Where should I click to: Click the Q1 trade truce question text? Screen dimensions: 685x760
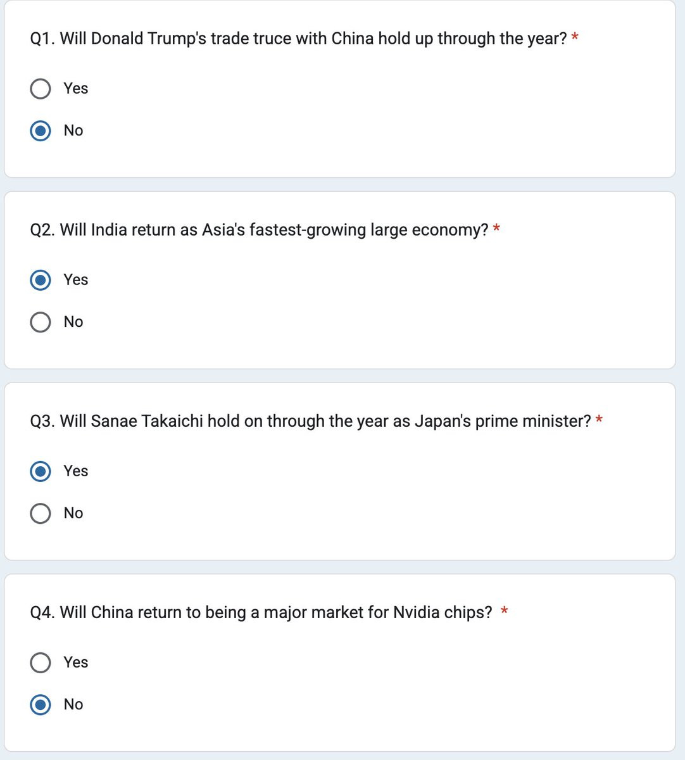pos(298,39)
